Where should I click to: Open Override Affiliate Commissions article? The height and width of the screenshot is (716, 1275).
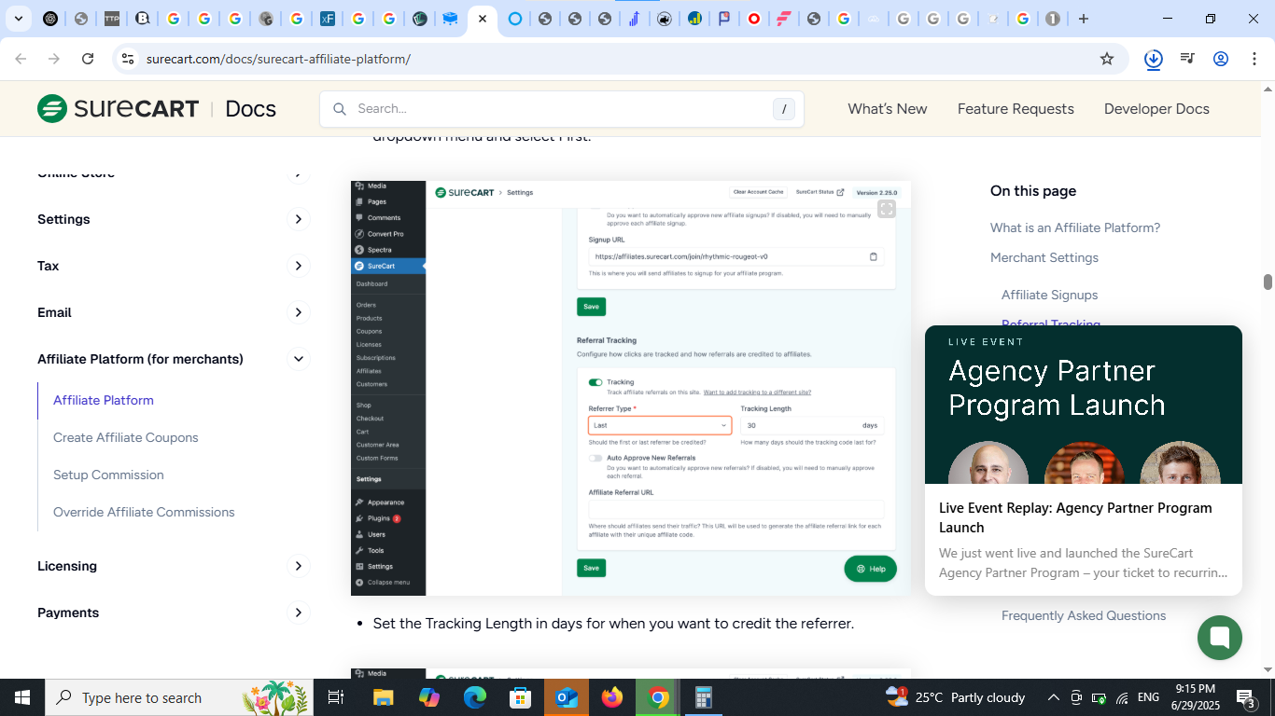tap(144, 512)
